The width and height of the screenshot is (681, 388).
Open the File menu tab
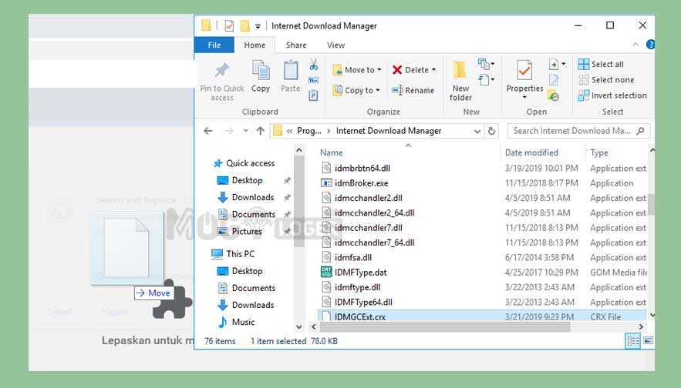[x=214, y=45]
